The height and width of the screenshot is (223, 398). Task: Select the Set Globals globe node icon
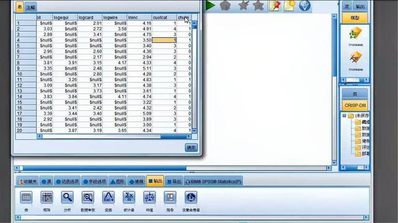coord(191,198)
